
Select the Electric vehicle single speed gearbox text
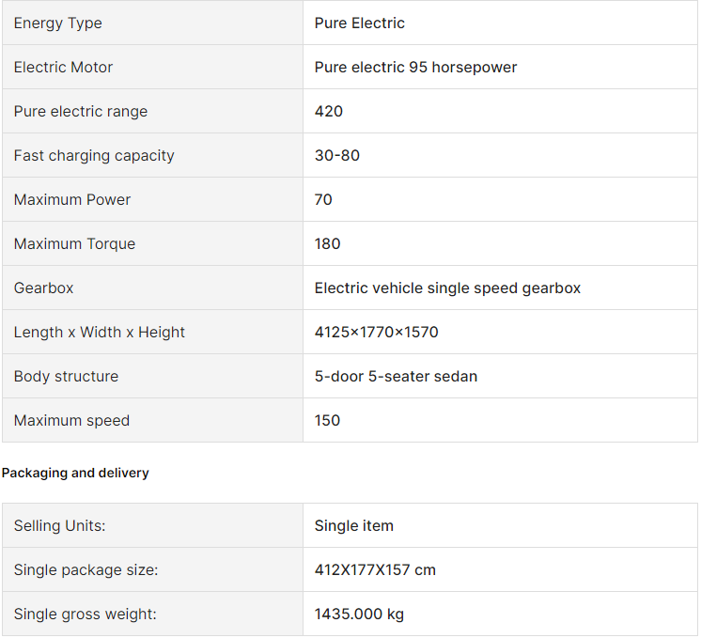(x=447, y=288)
